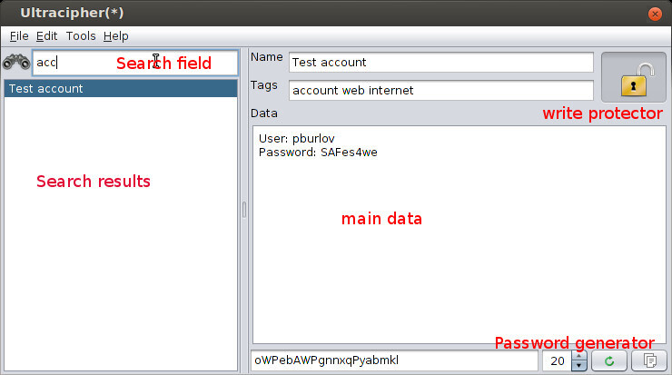Click into the Name field
This screenshot has width=672, height=375.
pos(441,63)
